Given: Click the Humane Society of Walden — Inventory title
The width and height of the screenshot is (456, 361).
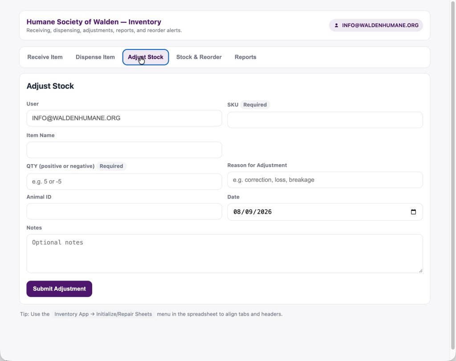Looking at the screenshot, I should point(94,22).
